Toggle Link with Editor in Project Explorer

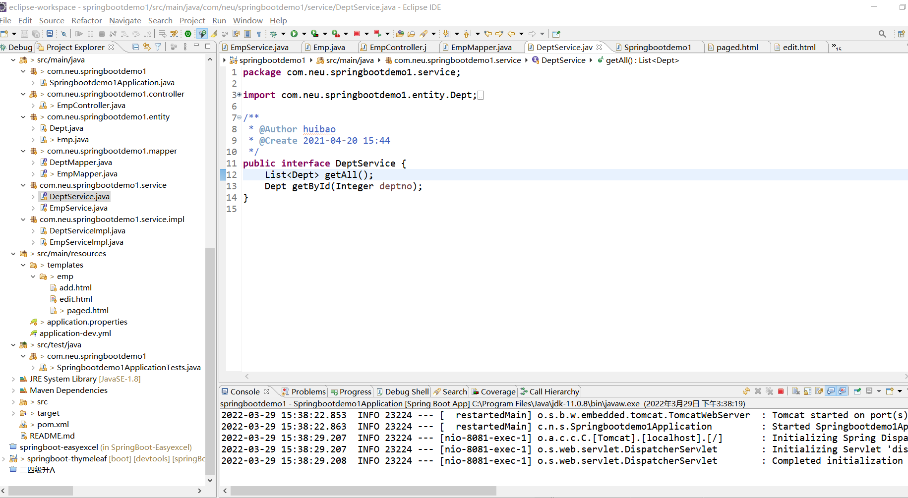[147, 47]
